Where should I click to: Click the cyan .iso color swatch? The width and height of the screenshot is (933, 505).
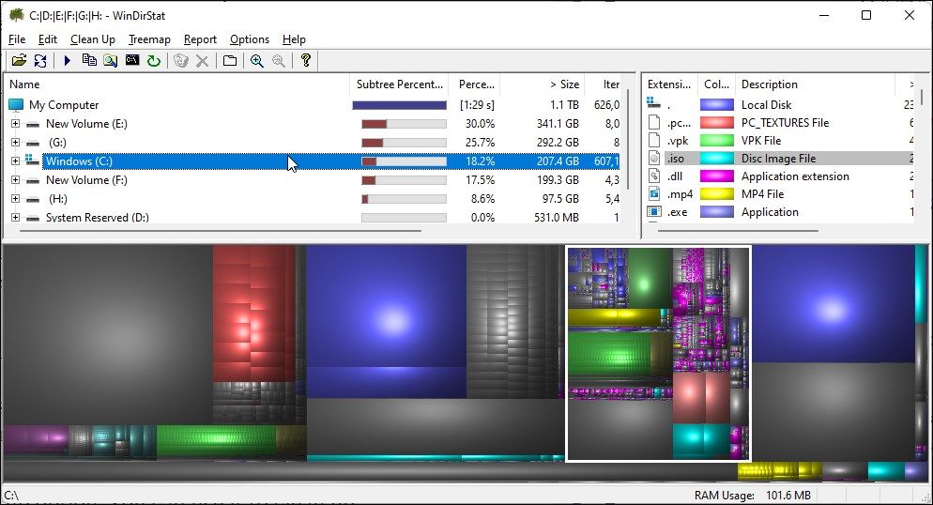[717, 159]
